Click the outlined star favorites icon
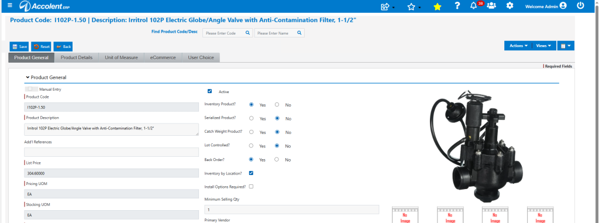599x223 pixels. 411,6
